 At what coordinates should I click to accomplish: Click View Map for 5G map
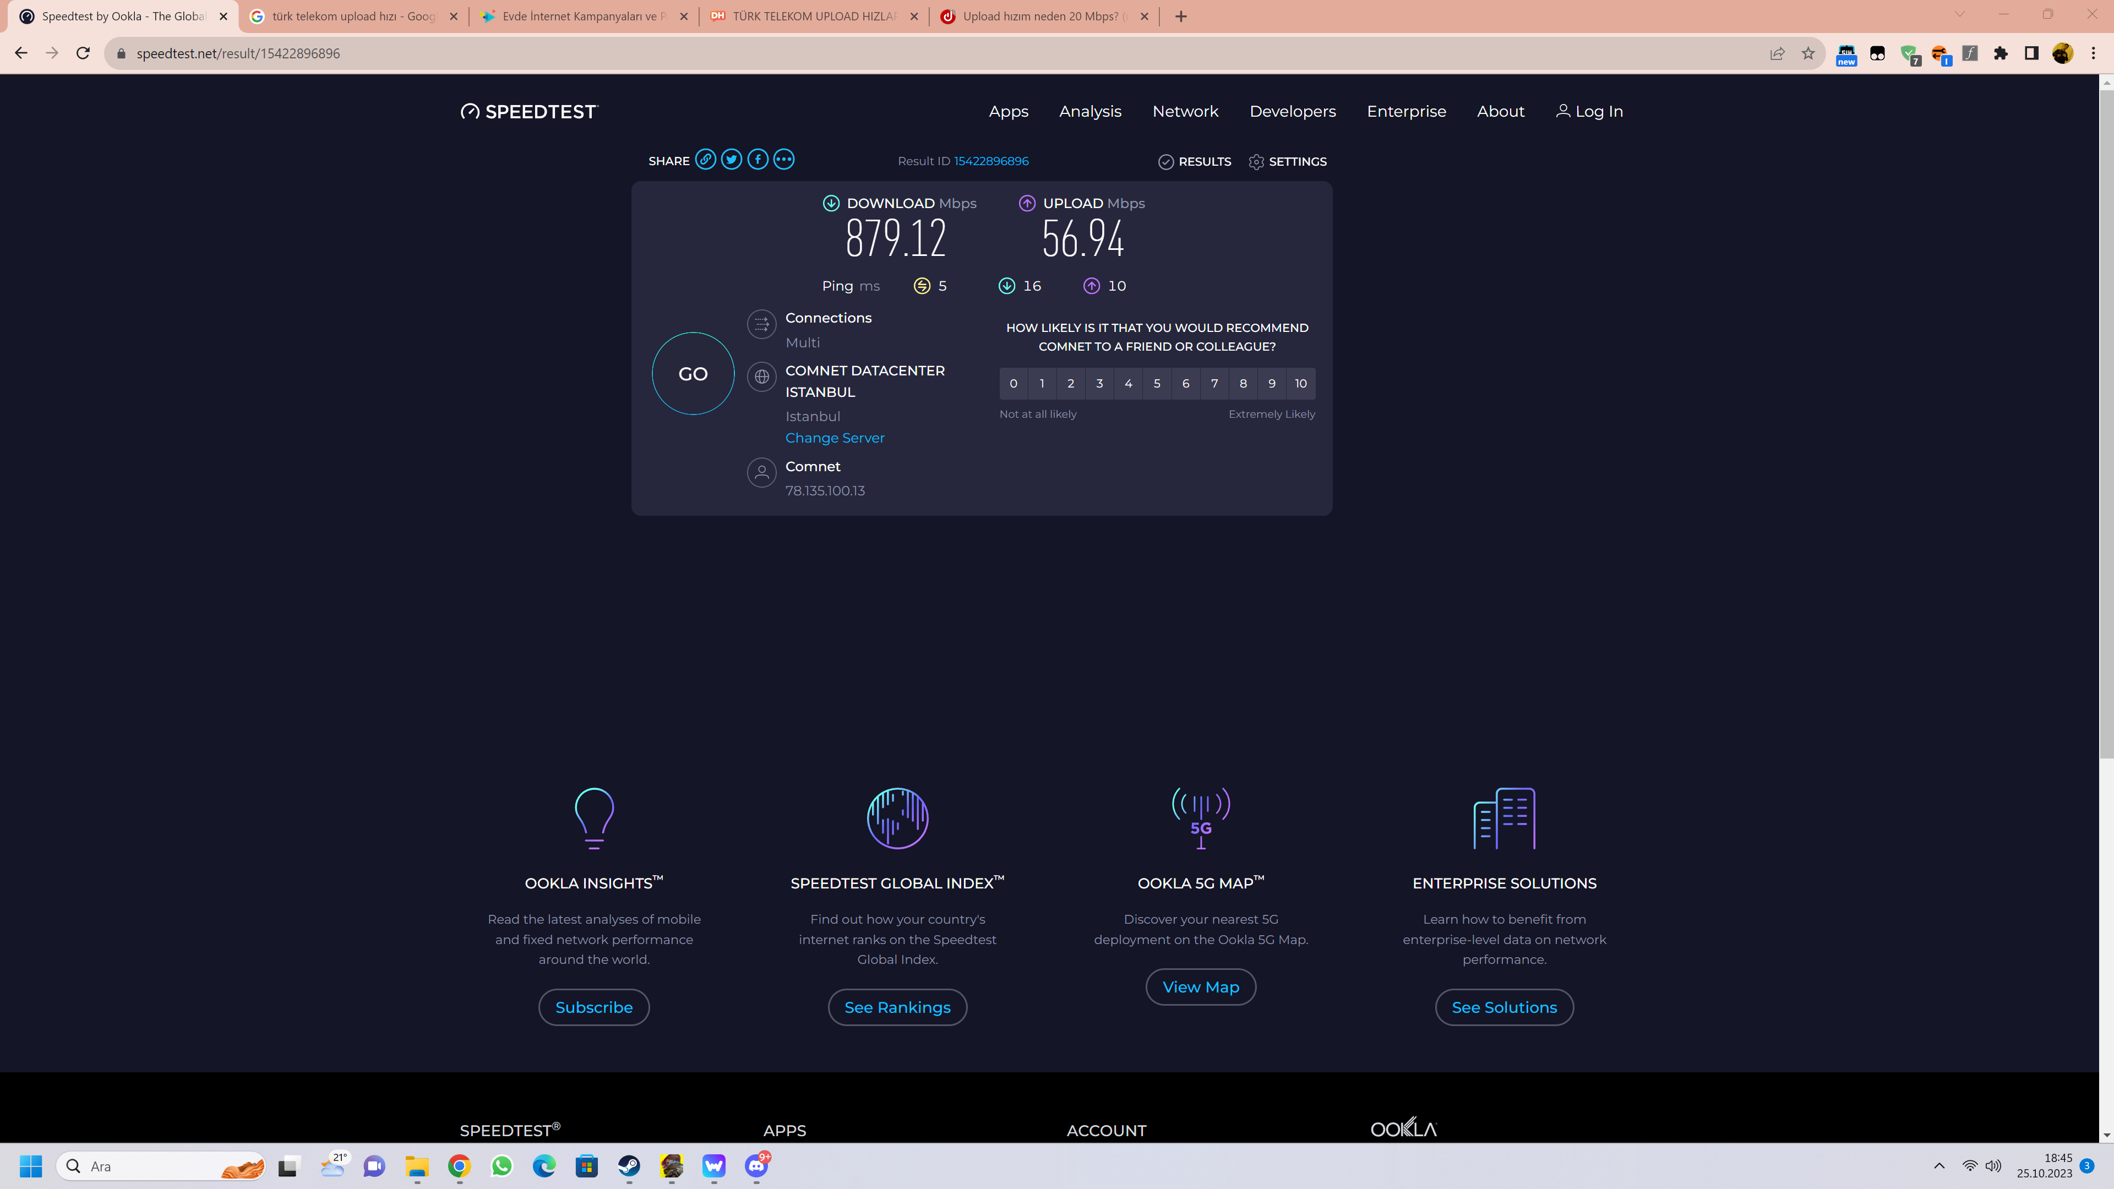coord(1201,987)
